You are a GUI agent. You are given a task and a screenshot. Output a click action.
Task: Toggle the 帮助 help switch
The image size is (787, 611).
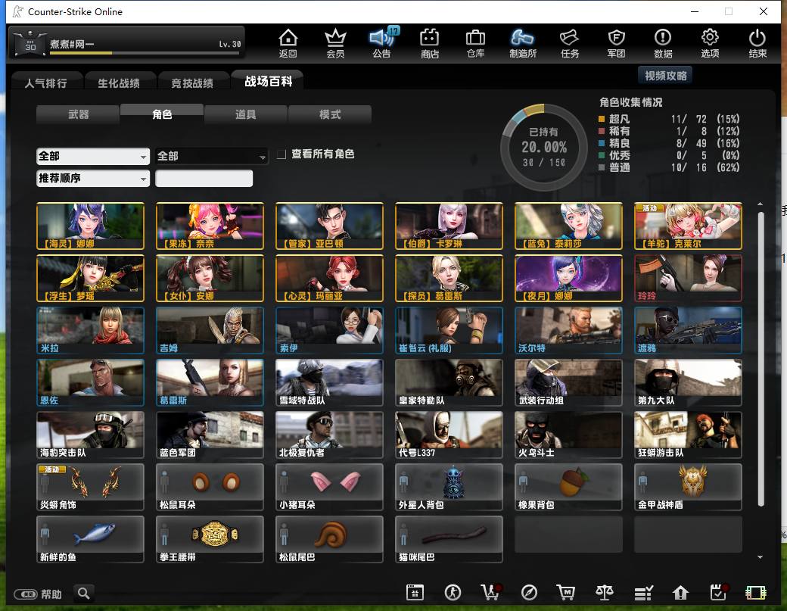(26, 594)
